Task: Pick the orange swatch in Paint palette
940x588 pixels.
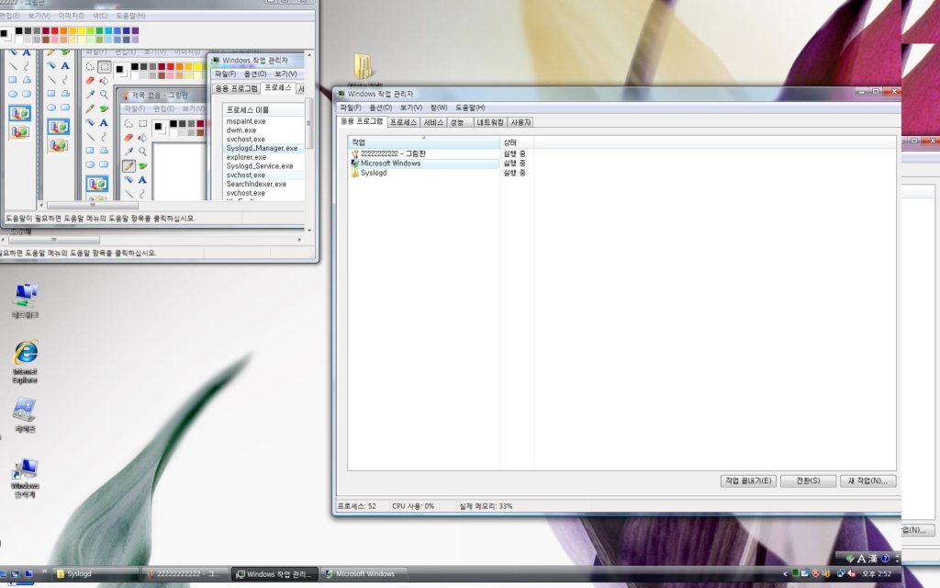Action: pos(63,30)
